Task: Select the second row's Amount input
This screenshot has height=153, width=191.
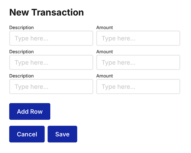Action: click(138, 62)
